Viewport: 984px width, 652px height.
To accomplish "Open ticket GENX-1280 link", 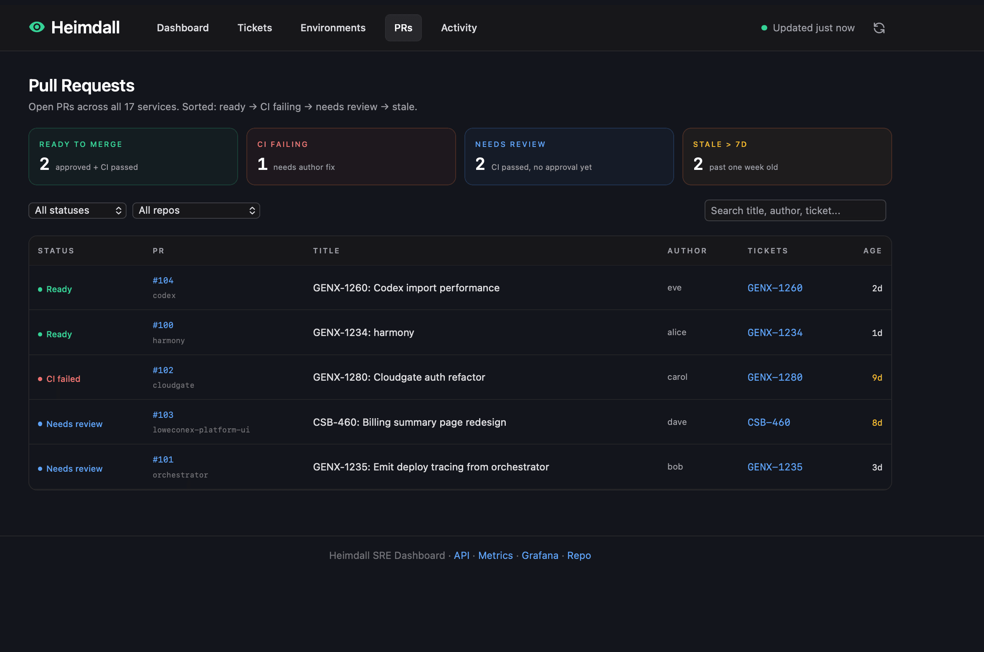I will (x=775, y=377).
